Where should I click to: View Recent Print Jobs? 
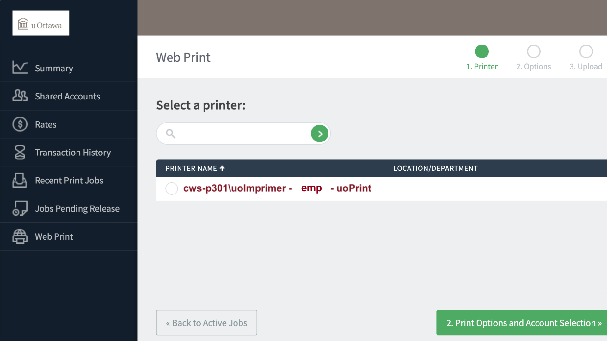pos(69,180)
